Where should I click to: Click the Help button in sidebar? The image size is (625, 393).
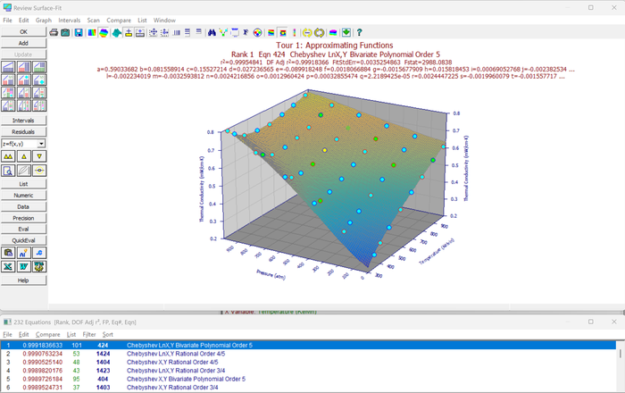(23, 280)
